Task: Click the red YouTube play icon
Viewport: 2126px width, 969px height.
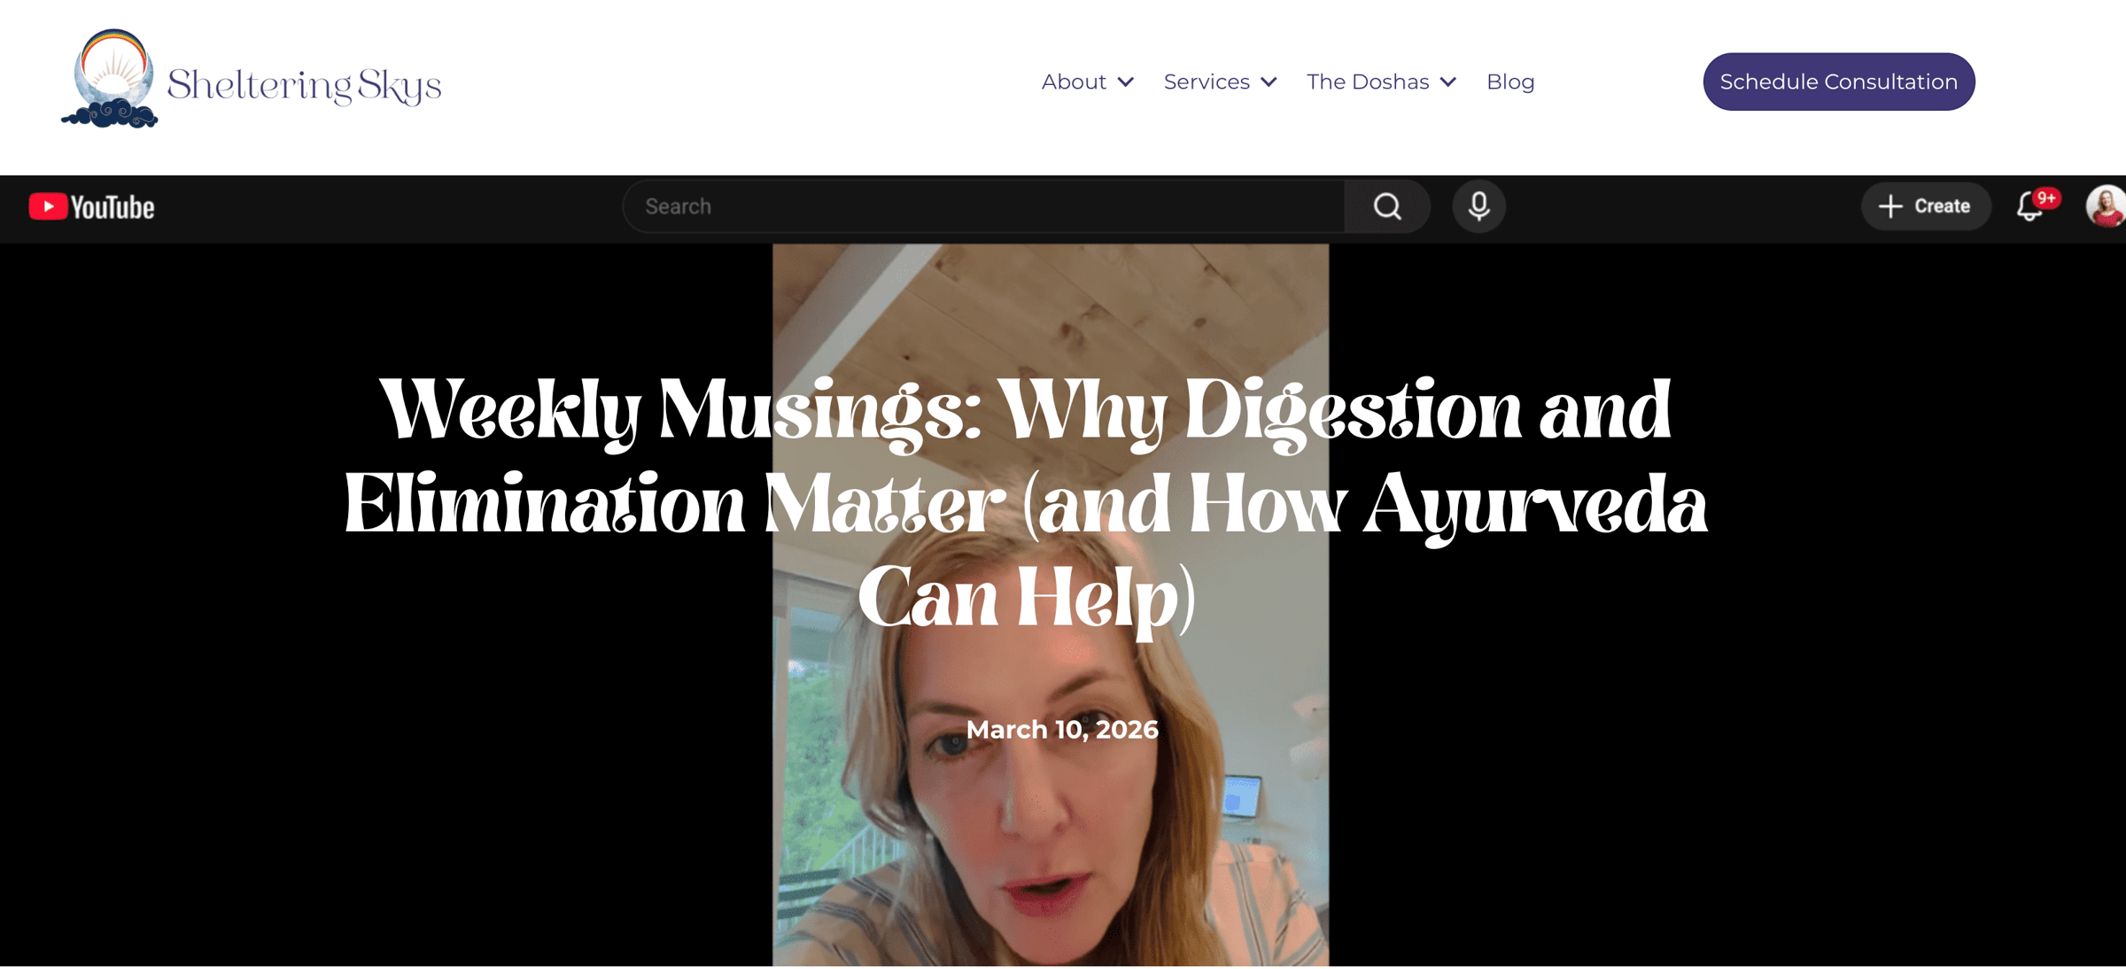Action: click(50, 206)
